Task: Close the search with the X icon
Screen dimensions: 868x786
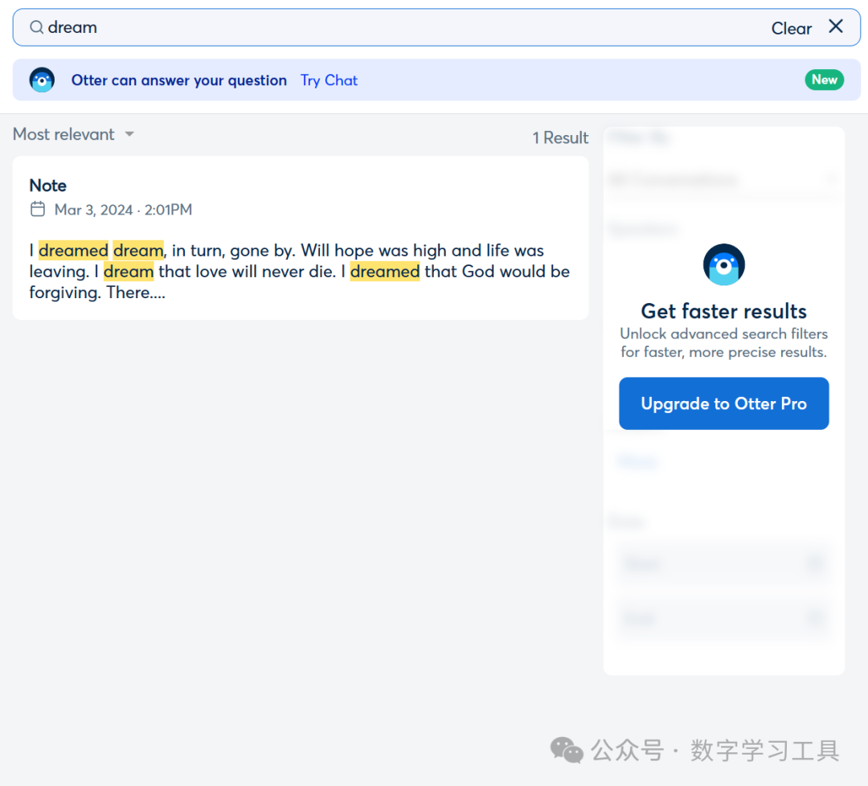Action: 835,26
